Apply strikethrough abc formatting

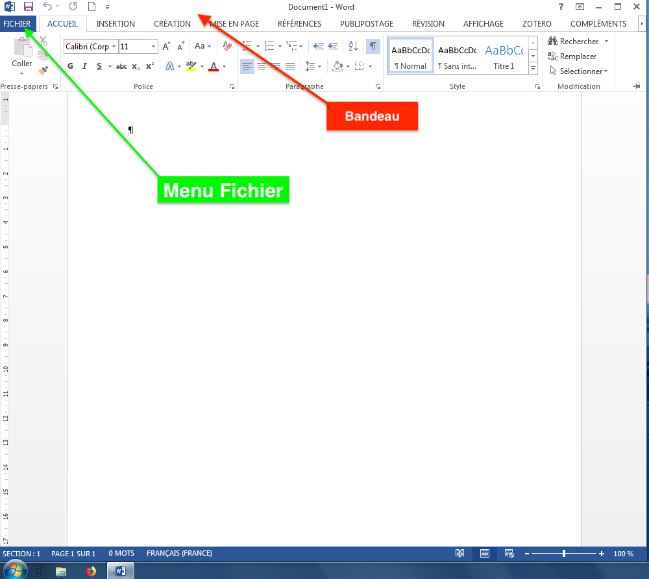click(121, 66)
